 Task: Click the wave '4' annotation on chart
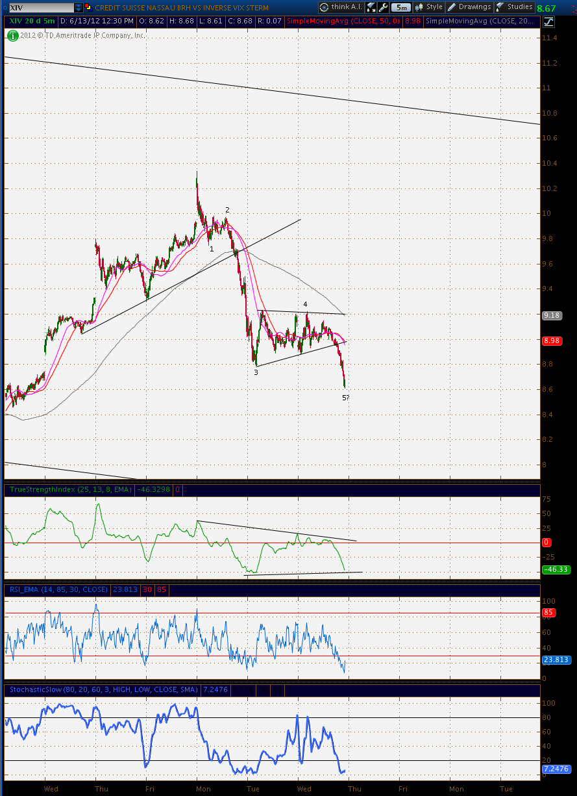click(x=305, y=304)
